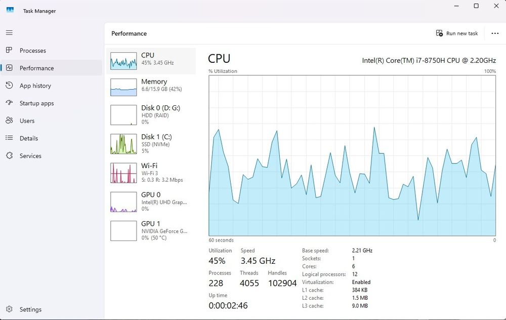Click the Startup apps gauge icon
The width and height of the screenshot is (506, 320).
click(x=9, y=103)
